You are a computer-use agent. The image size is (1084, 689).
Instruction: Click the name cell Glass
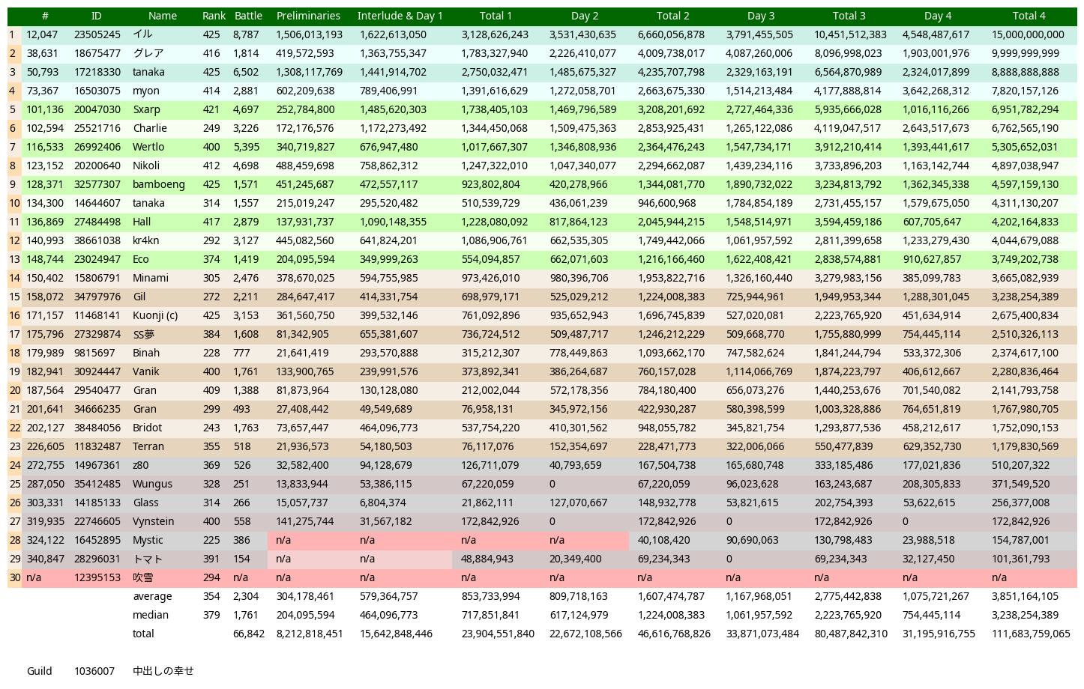145,503
